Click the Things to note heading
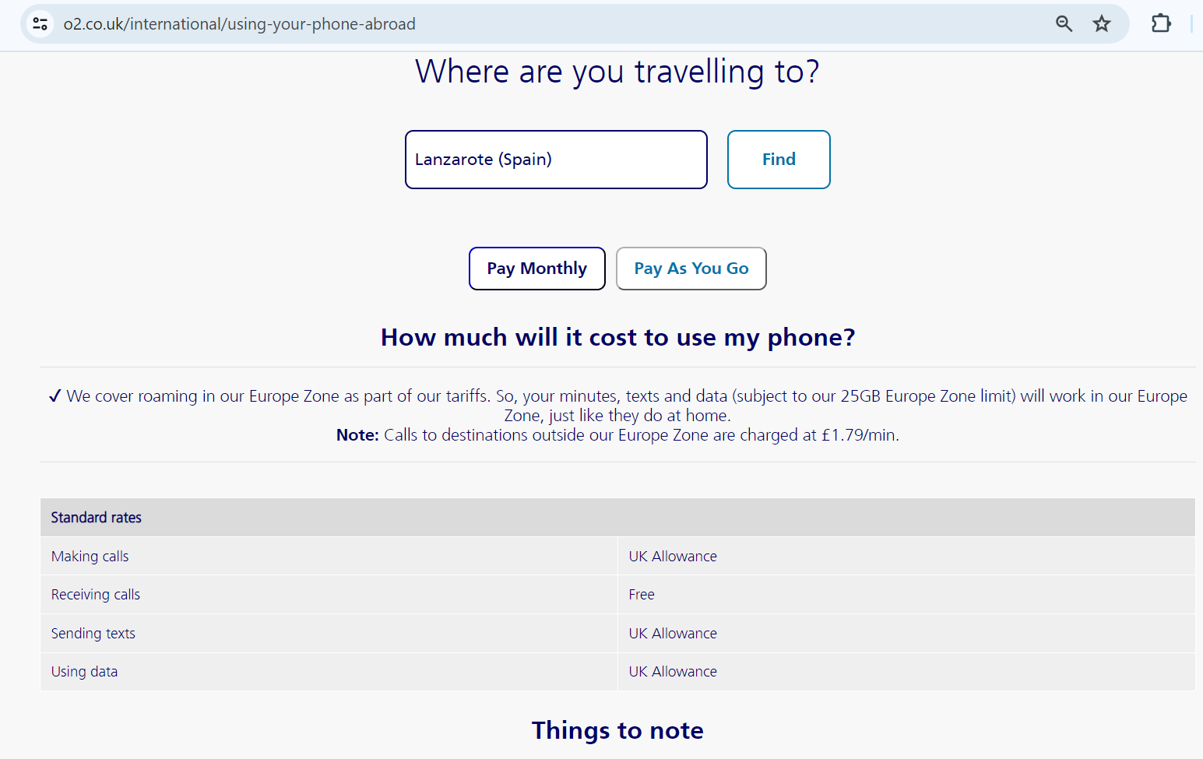The height and width of the screenshot is (759, 1203). pyautogui.click(x=617, y=730)
